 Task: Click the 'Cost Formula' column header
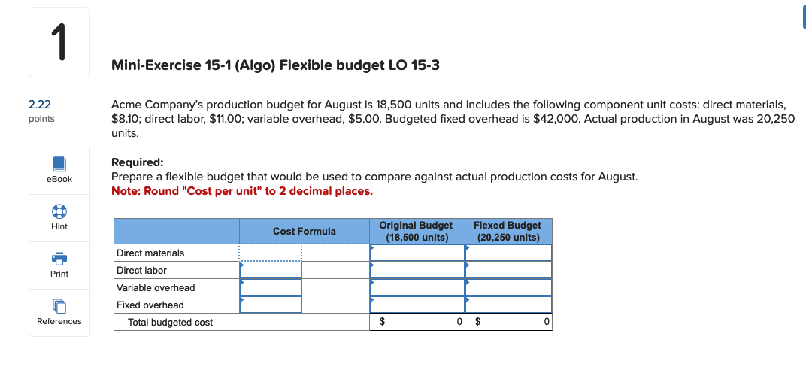tap(305, 232)
